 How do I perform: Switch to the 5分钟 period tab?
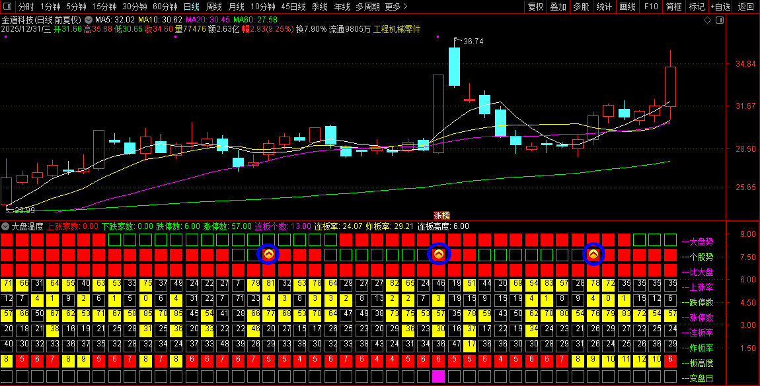click(x=76, y=7)
